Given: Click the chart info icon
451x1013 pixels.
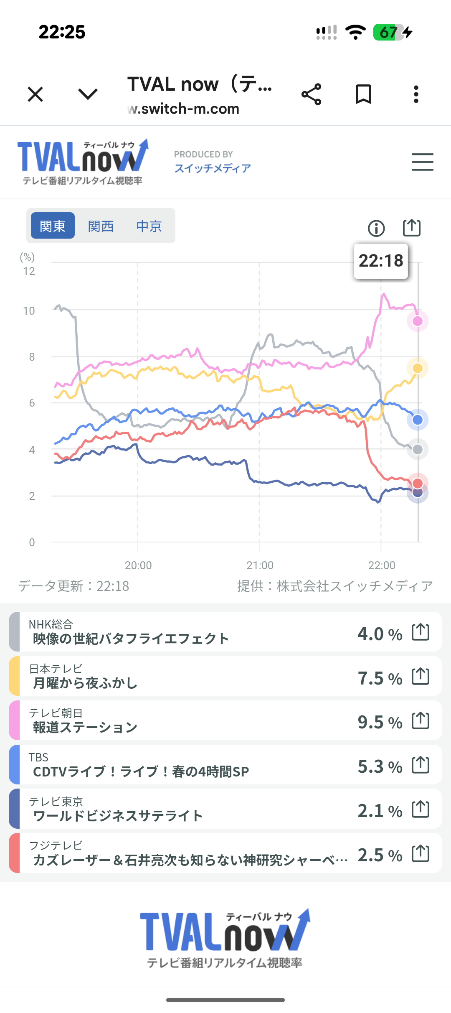Looking at the screenshot, I should [x=376, y=228].
